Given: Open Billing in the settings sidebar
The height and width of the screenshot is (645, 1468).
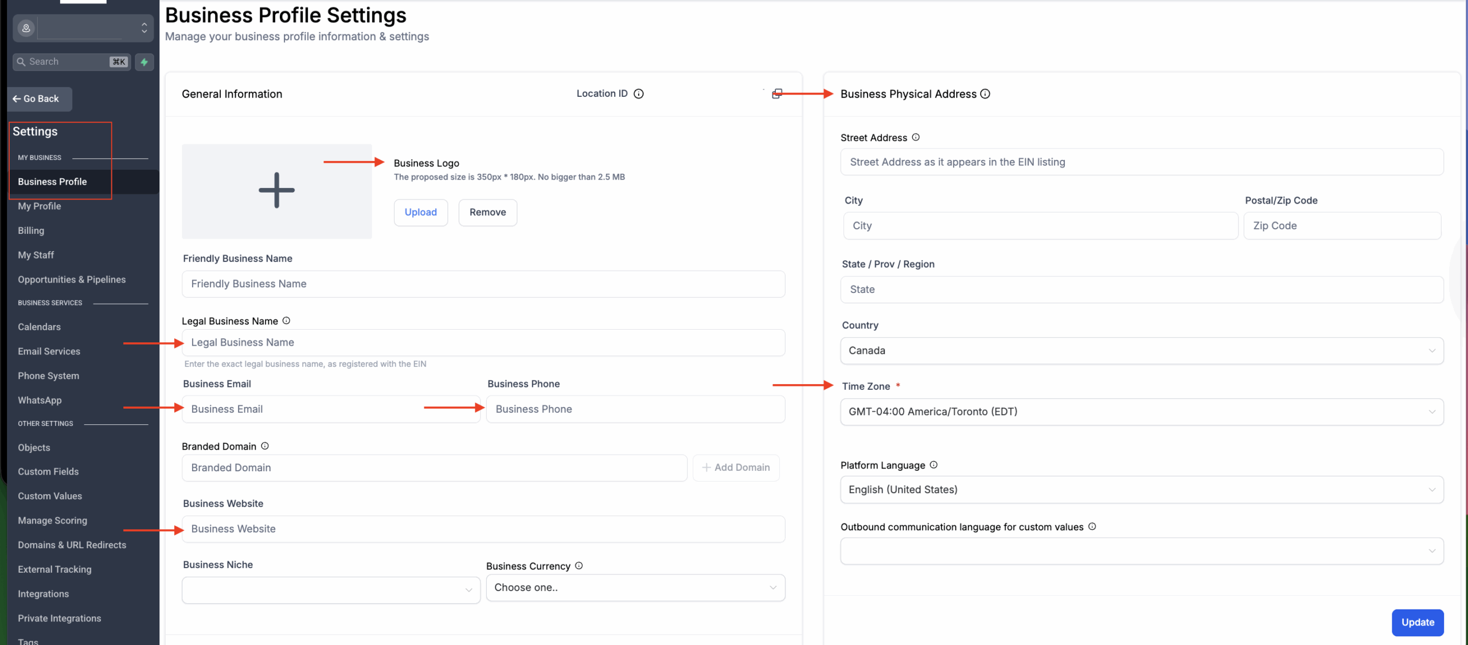Looking at the screenshot, I should [x=31, y=230].
